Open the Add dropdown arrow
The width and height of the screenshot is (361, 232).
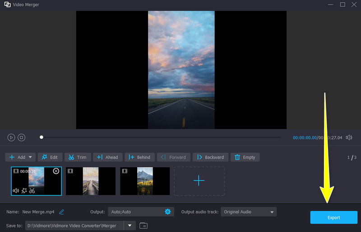point(30,157)
